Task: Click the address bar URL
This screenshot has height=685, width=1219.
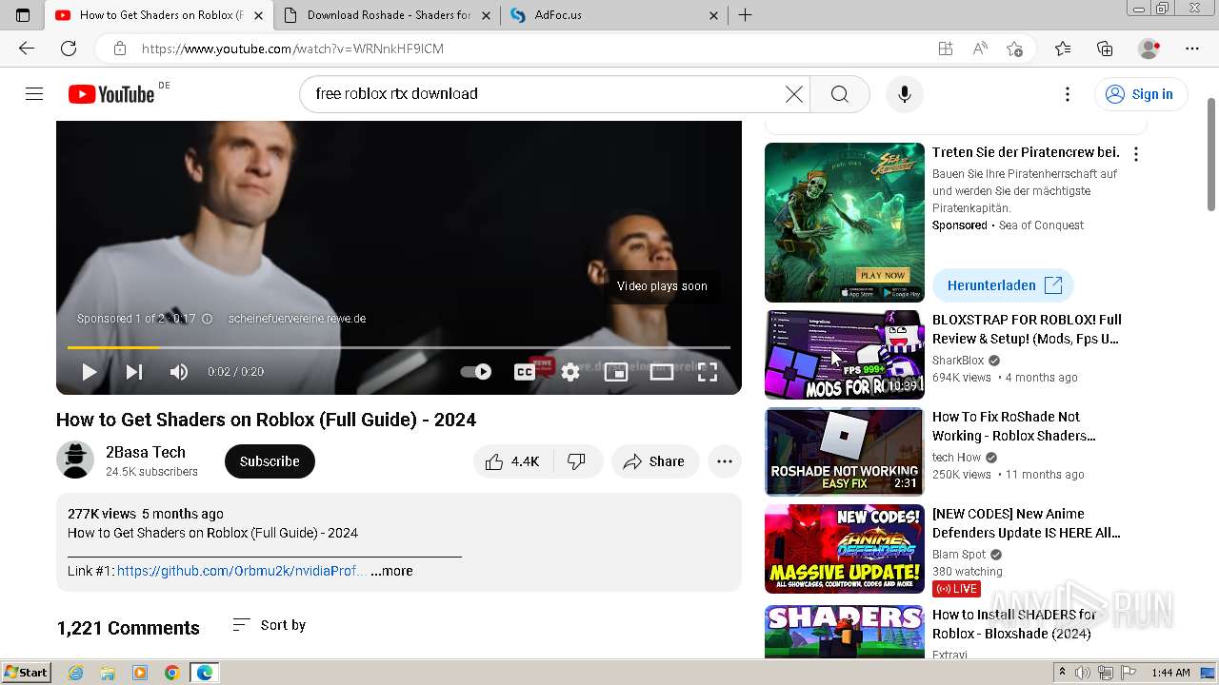Action: coord(292,49)
